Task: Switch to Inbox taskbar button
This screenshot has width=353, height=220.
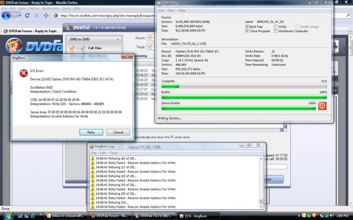Action: tap(66, 216)
